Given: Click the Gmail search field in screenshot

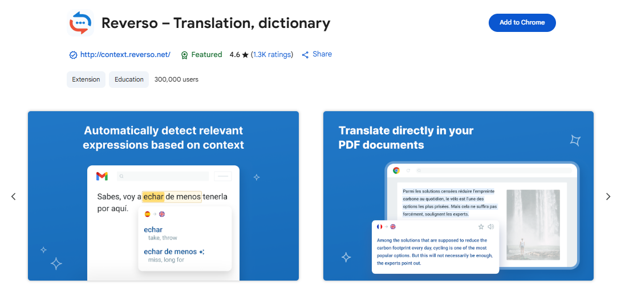Looking at the screenshot, I should (x=163, y=176).
